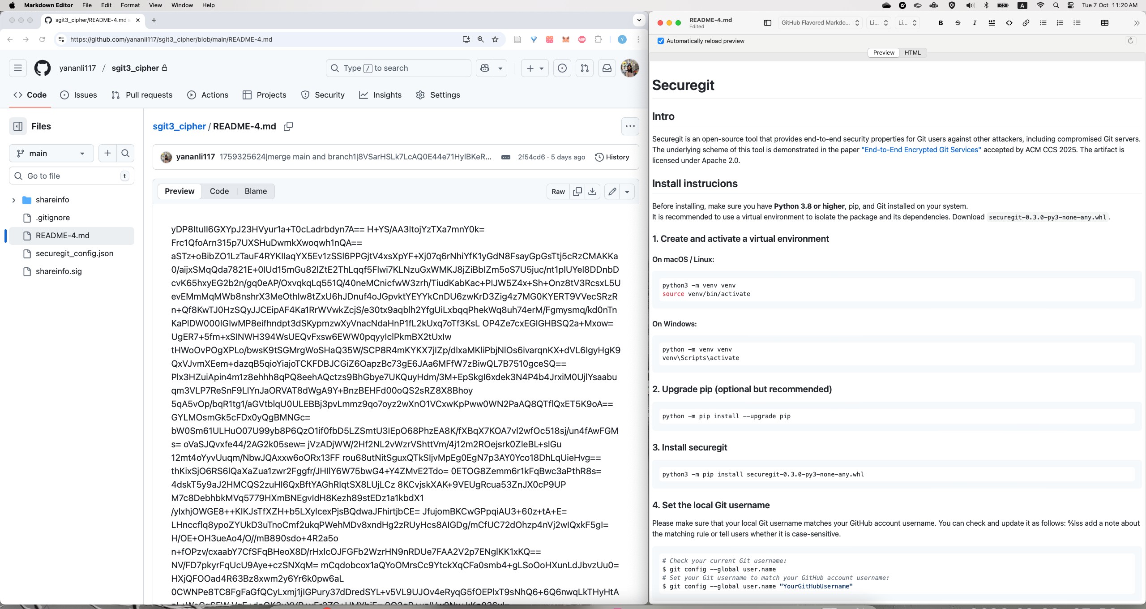This screenshot has height=609, width=1146.
Task: Switch to the Blame view tab
Action: tap(256, 191)
